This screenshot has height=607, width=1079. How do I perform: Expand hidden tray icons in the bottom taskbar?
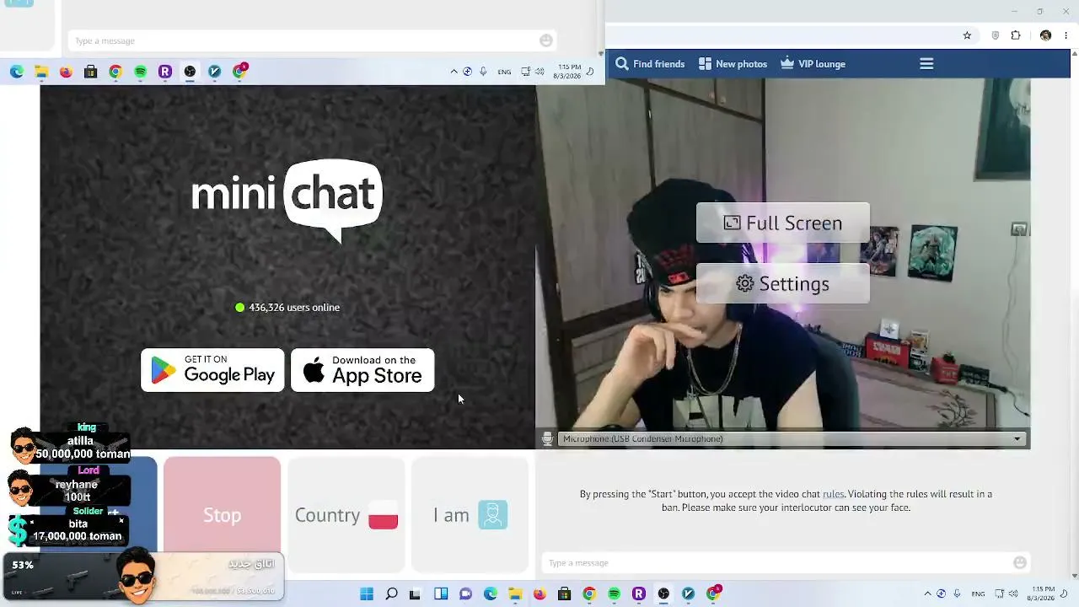click(927, 594)
